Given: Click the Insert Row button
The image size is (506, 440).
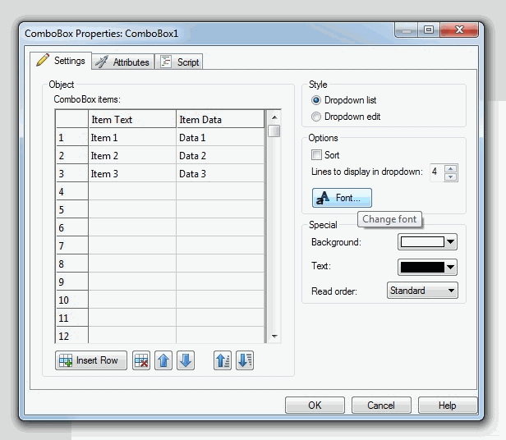Looking at the screenshot, I should click(91, 361).
